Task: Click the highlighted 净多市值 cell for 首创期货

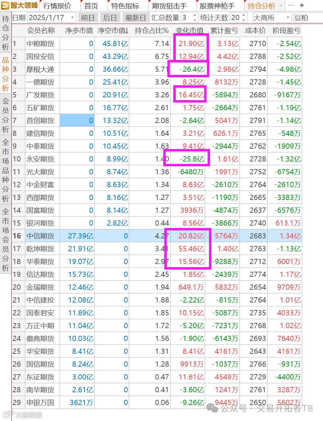Action: 77,121
